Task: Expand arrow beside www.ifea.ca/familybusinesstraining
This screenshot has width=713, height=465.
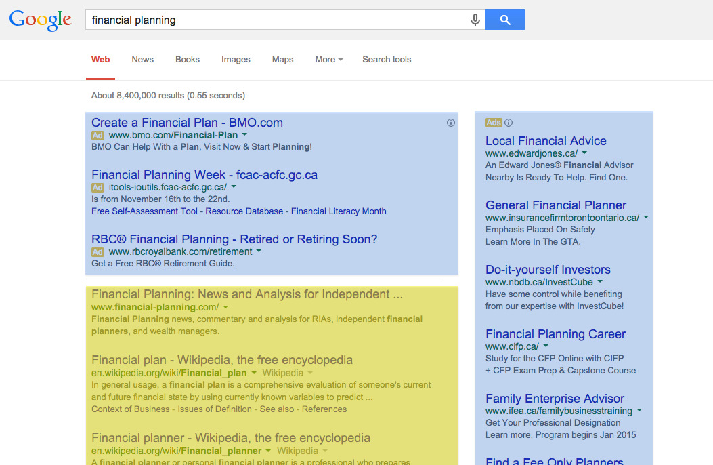Action: pos(639,410)
